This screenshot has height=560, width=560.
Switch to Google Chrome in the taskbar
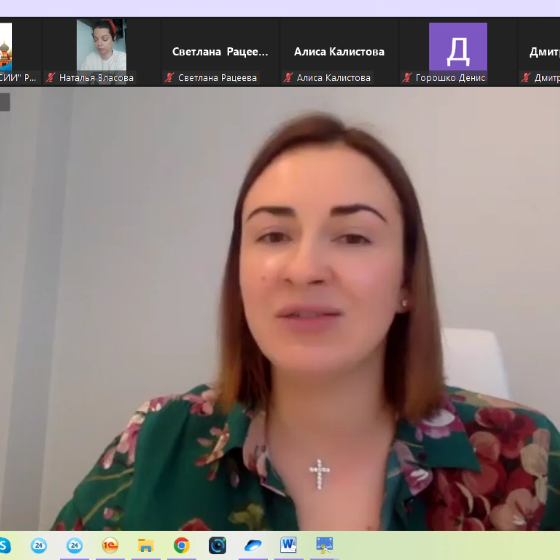pos(181,545)
